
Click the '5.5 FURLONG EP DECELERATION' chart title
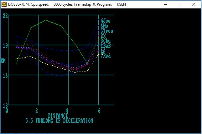pyautogui.click(x=59, y=121)
